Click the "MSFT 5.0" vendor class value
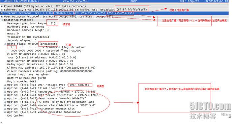 87,105
